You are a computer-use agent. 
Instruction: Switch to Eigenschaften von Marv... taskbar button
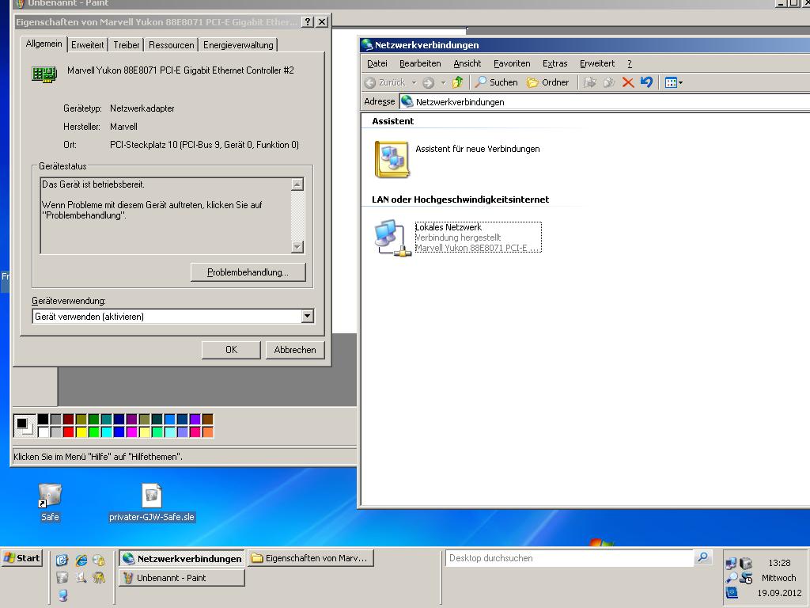click(311, 558)
